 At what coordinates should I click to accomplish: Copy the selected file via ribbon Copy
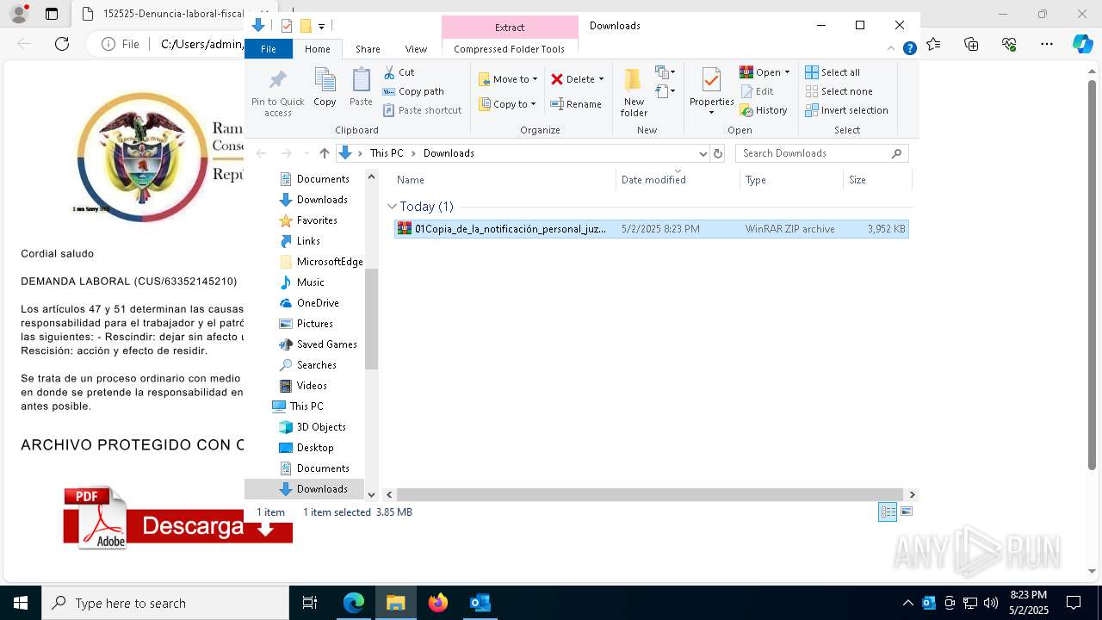(x=325, y=88)
